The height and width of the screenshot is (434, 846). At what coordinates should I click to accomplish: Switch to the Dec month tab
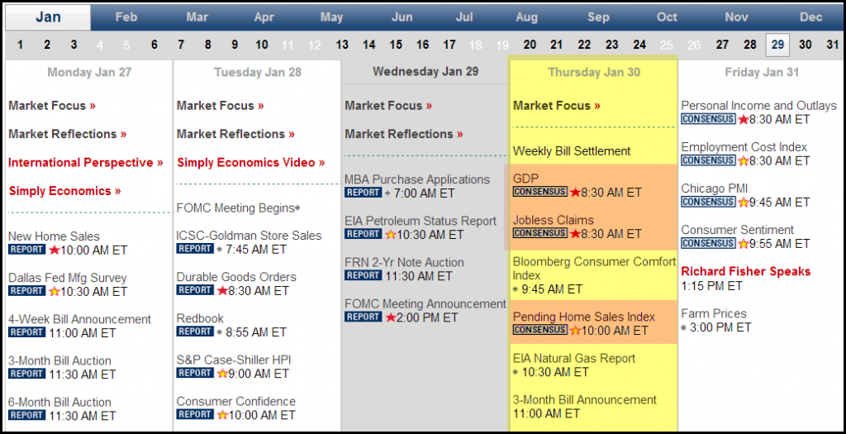point(811,17)
